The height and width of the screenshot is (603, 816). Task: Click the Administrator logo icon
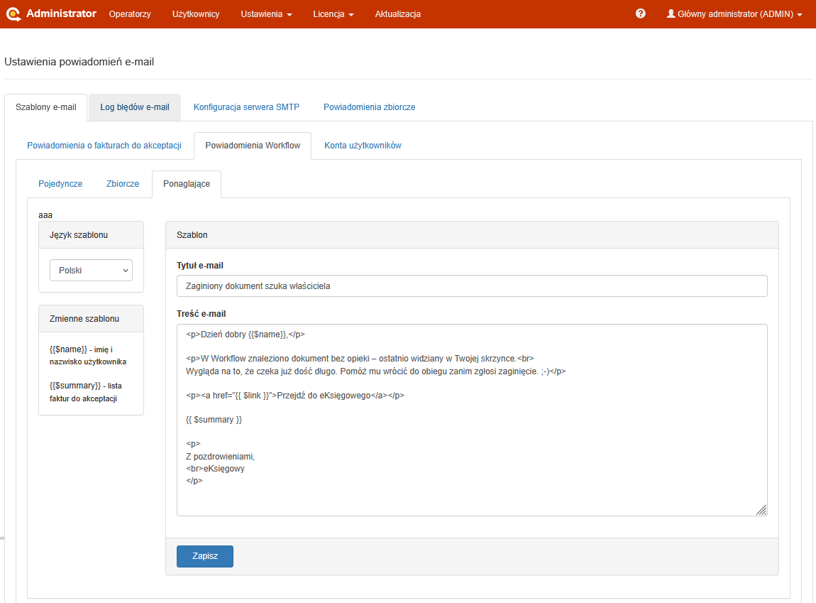(13, 14)
